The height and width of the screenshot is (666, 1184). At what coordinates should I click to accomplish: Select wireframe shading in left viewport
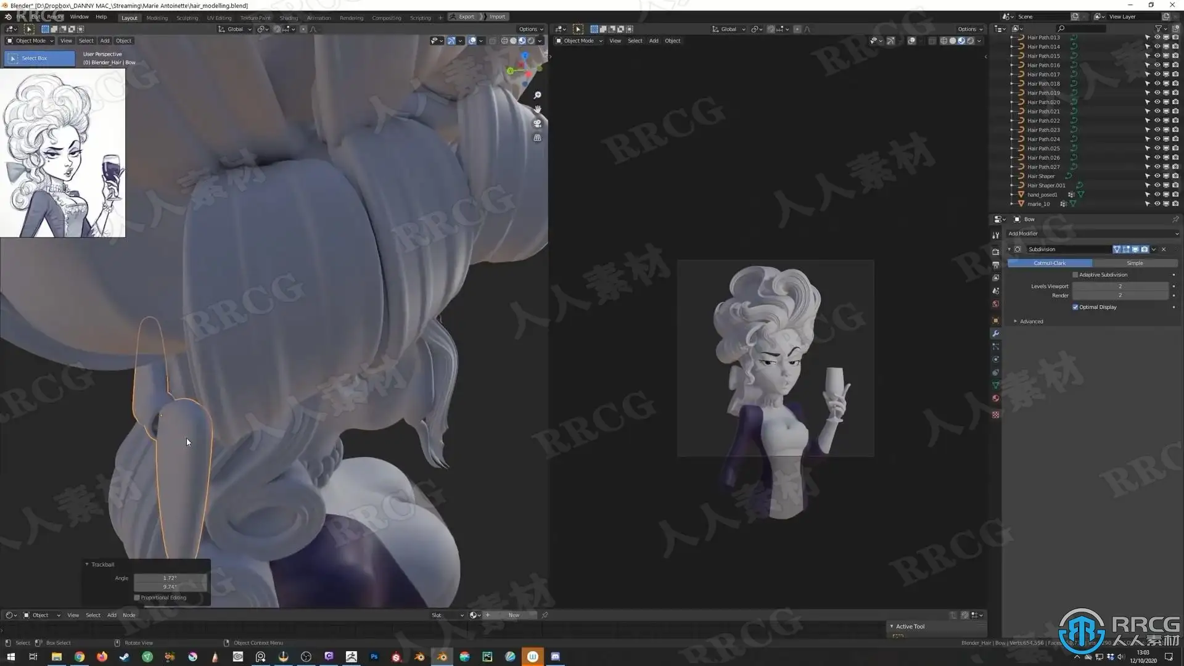click(504, 41)
